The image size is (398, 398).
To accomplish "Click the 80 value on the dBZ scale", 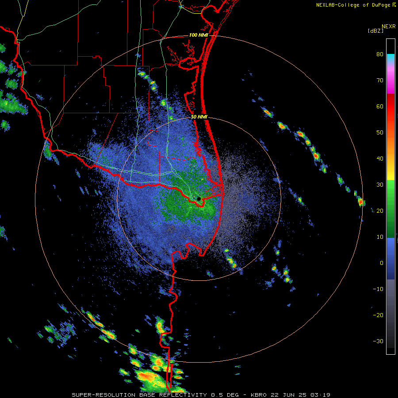I will point(380,54).
